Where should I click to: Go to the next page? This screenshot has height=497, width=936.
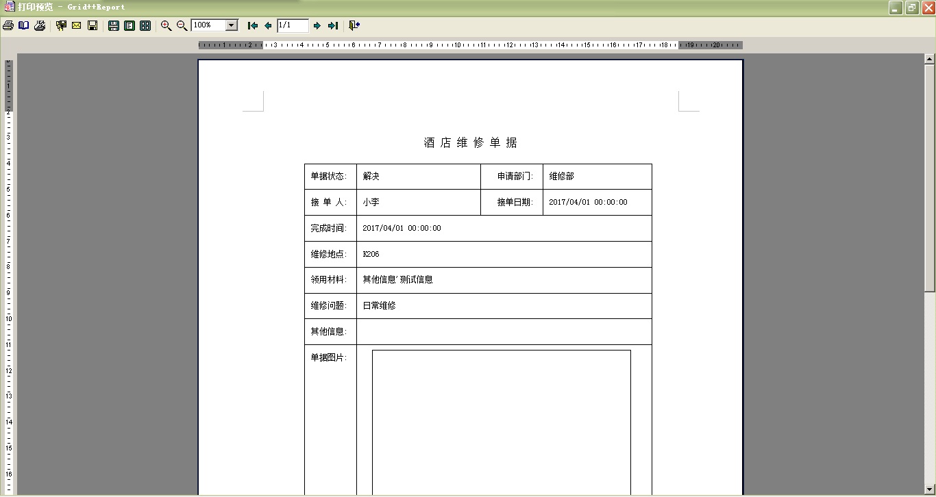(317, 25)
